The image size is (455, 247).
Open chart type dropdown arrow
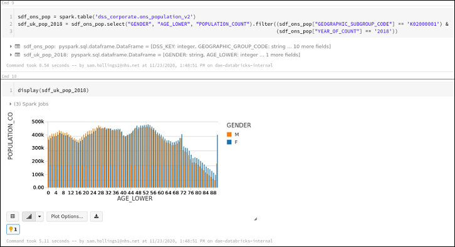[39, 216]
